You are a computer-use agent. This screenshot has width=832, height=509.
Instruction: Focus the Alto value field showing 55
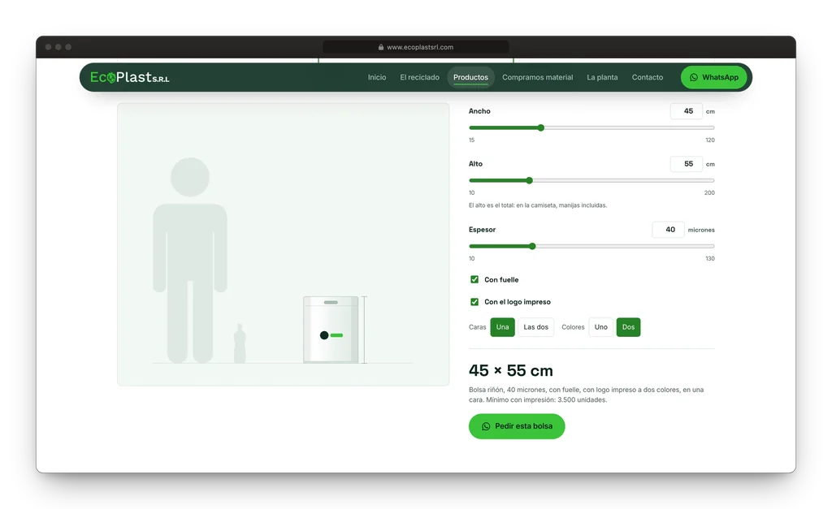[x=686, y=164]
